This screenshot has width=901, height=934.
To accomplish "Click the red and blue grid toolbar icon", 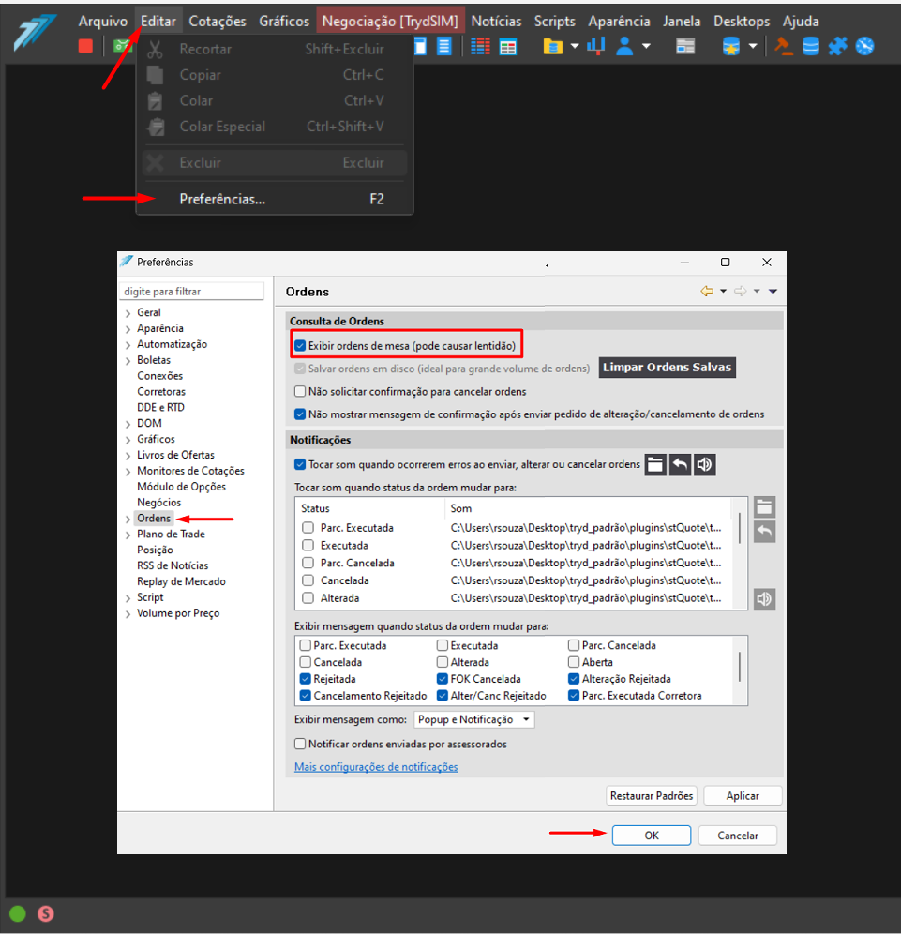I will [480, 46].
